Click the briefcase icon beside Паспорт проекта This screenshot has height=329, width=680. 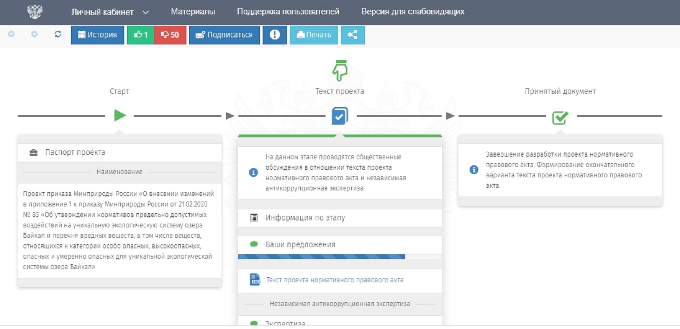pos(34,153)
